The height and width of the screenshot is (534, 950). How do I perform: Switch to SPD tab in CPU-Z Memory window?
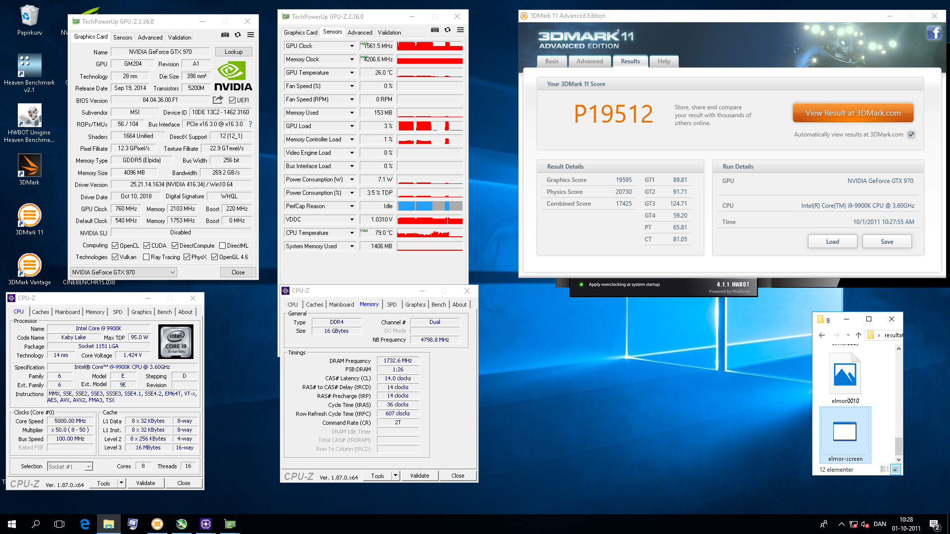click(x=391, y=305)
